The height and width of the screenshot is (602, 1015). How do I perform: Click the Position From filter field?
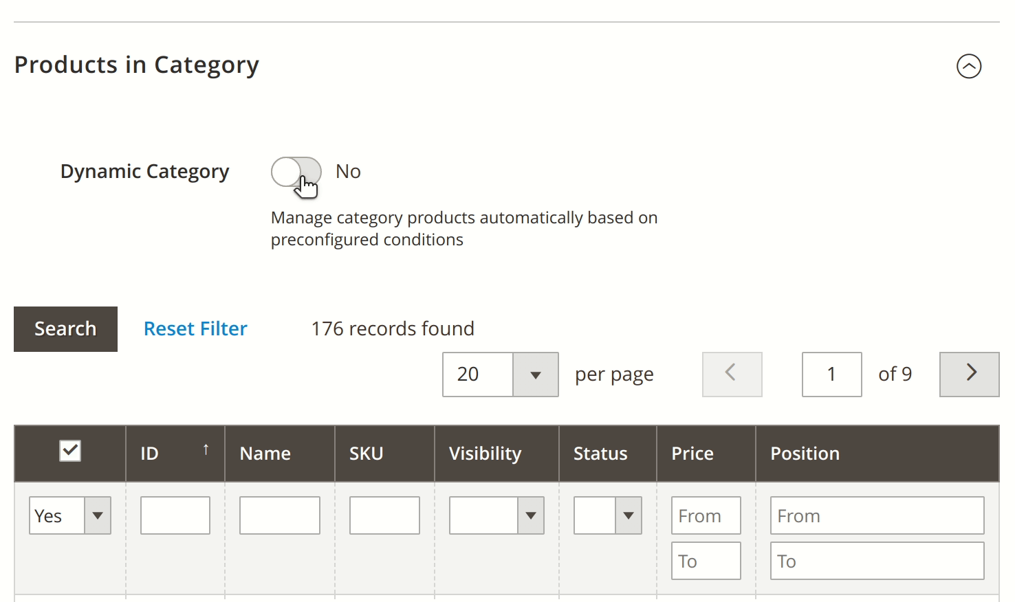877,515
